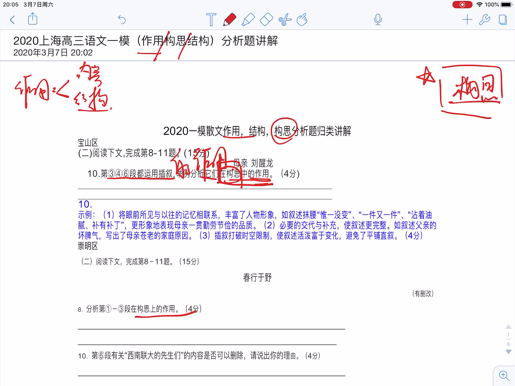Select the Eraser tool
Screen dimensions: 515x386
pyautogui.click(x=266, y=20)
